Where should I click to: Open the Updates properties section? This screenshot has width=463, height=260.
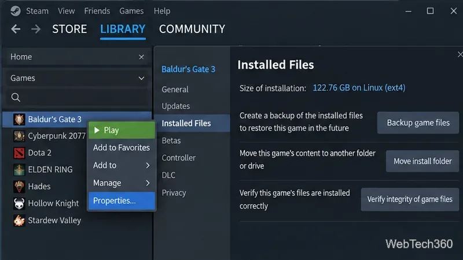(x=176, y=106)
